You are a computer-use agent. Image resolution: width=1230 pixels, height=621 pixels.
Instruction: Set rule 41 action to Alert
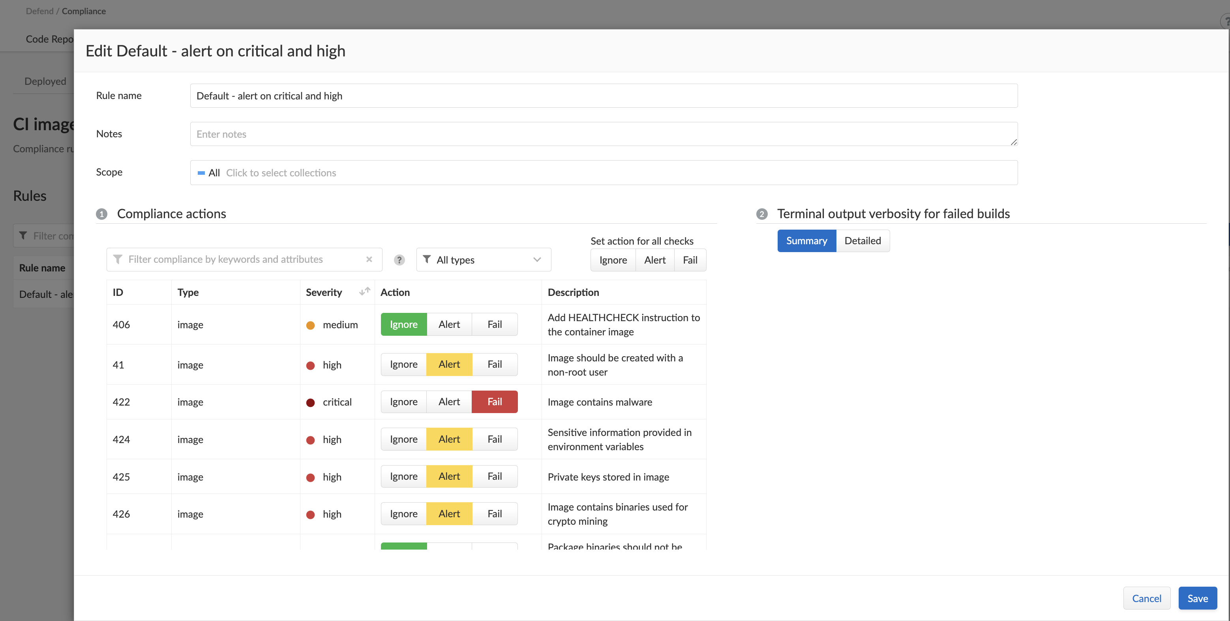(x=449, y=364)
